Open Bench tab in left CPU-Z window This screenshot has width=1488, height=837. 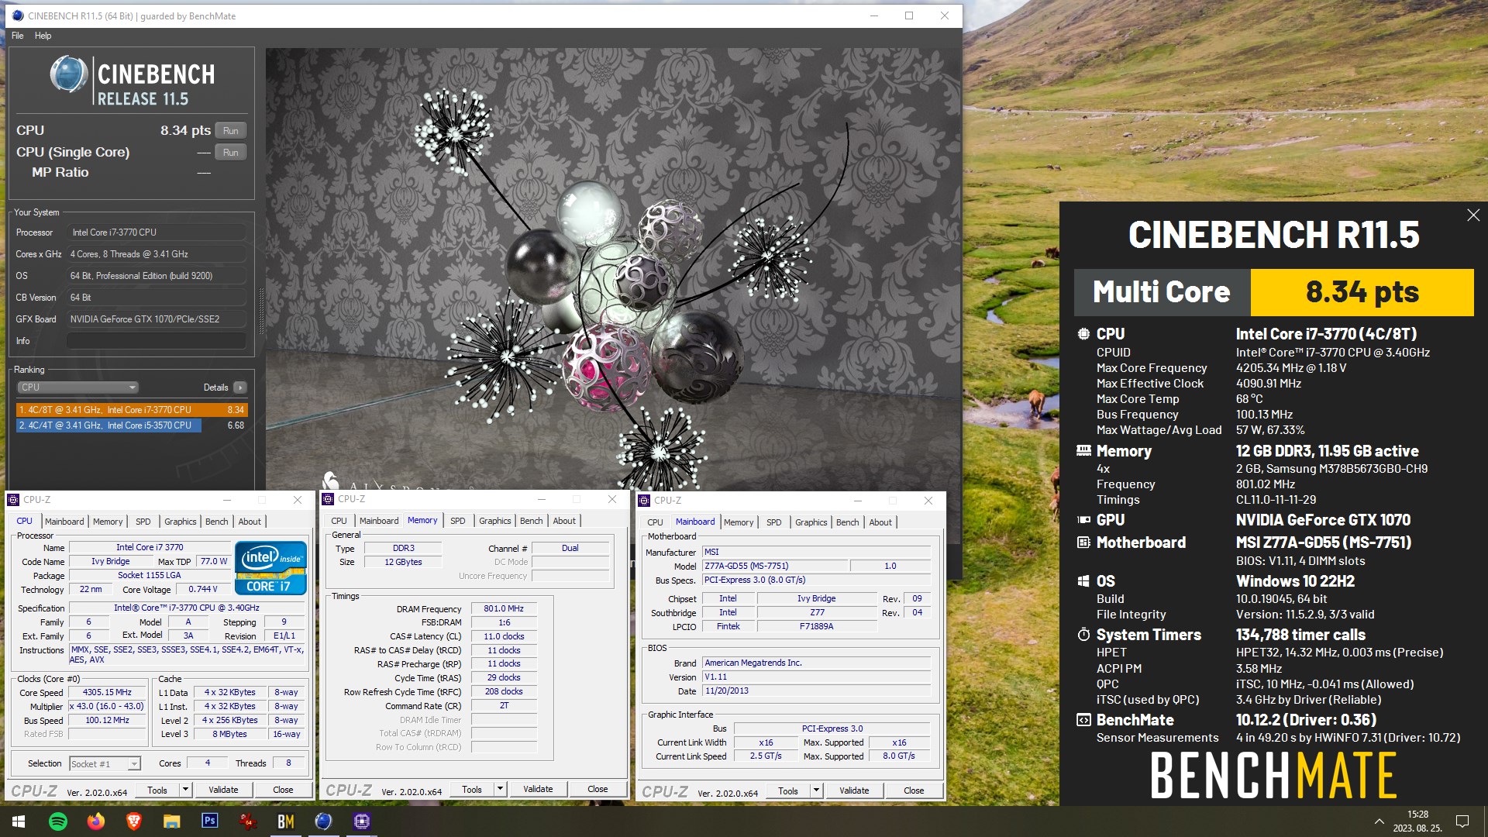(x=216, y=522)
